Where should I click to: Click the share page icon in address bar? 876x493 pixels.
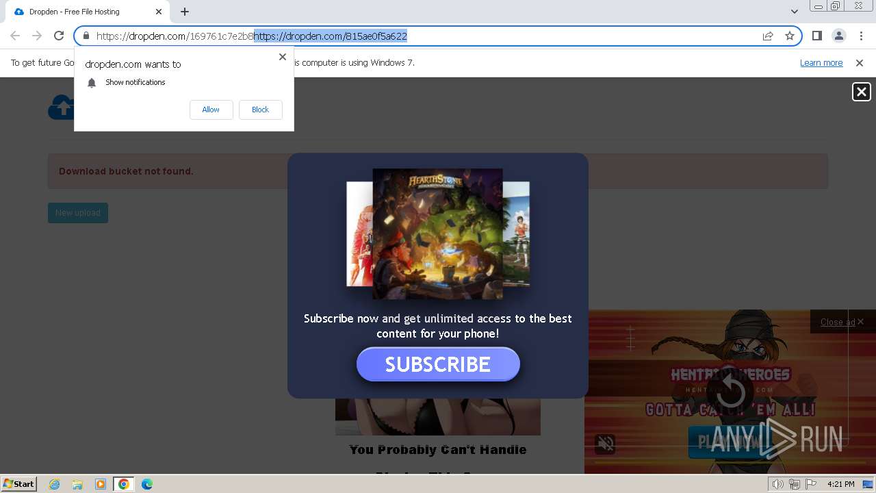[x=768, y=36]
